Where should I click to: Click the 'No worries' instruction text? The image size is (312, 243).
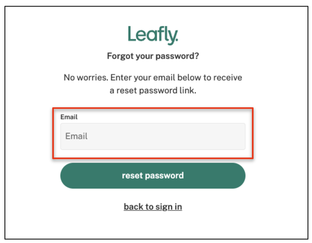tap(153, 84)
